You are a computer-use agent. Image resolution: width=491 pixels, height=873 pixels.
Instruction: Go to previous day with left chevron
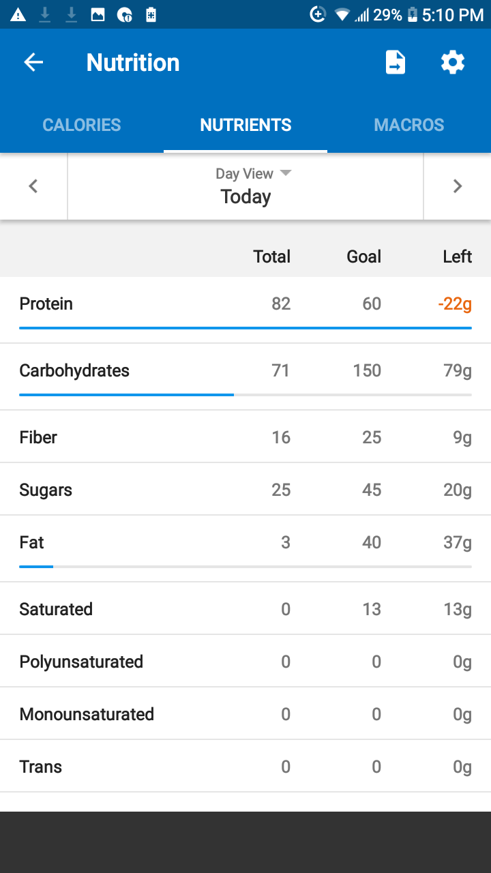(x=33, y=186)
